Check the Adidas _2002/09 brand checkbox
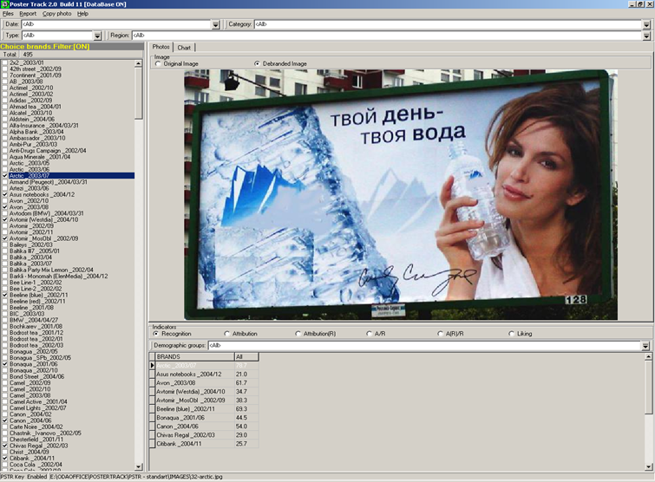 [5, 101]
